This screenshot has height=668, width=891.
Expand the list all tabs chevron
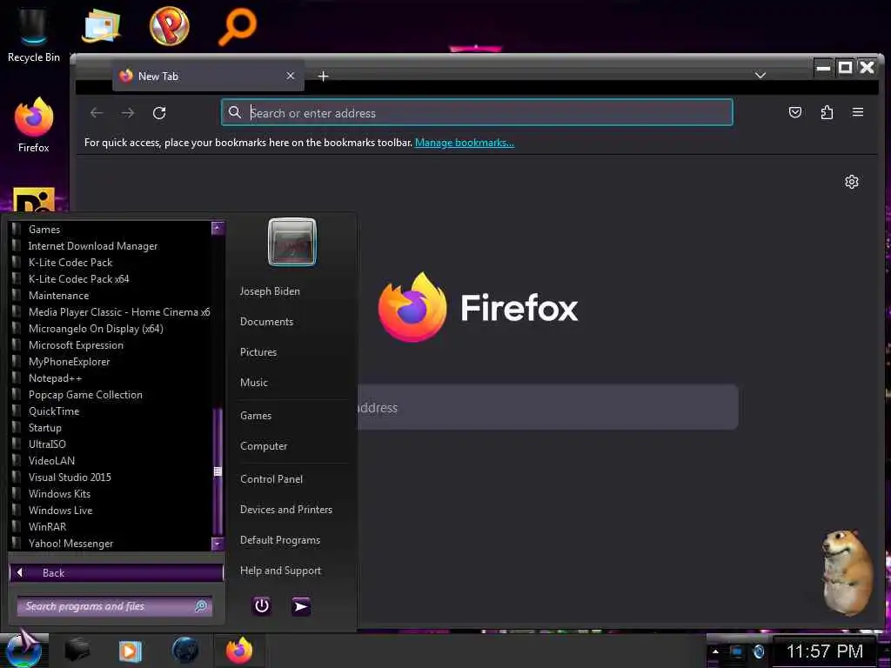[760, 75]
